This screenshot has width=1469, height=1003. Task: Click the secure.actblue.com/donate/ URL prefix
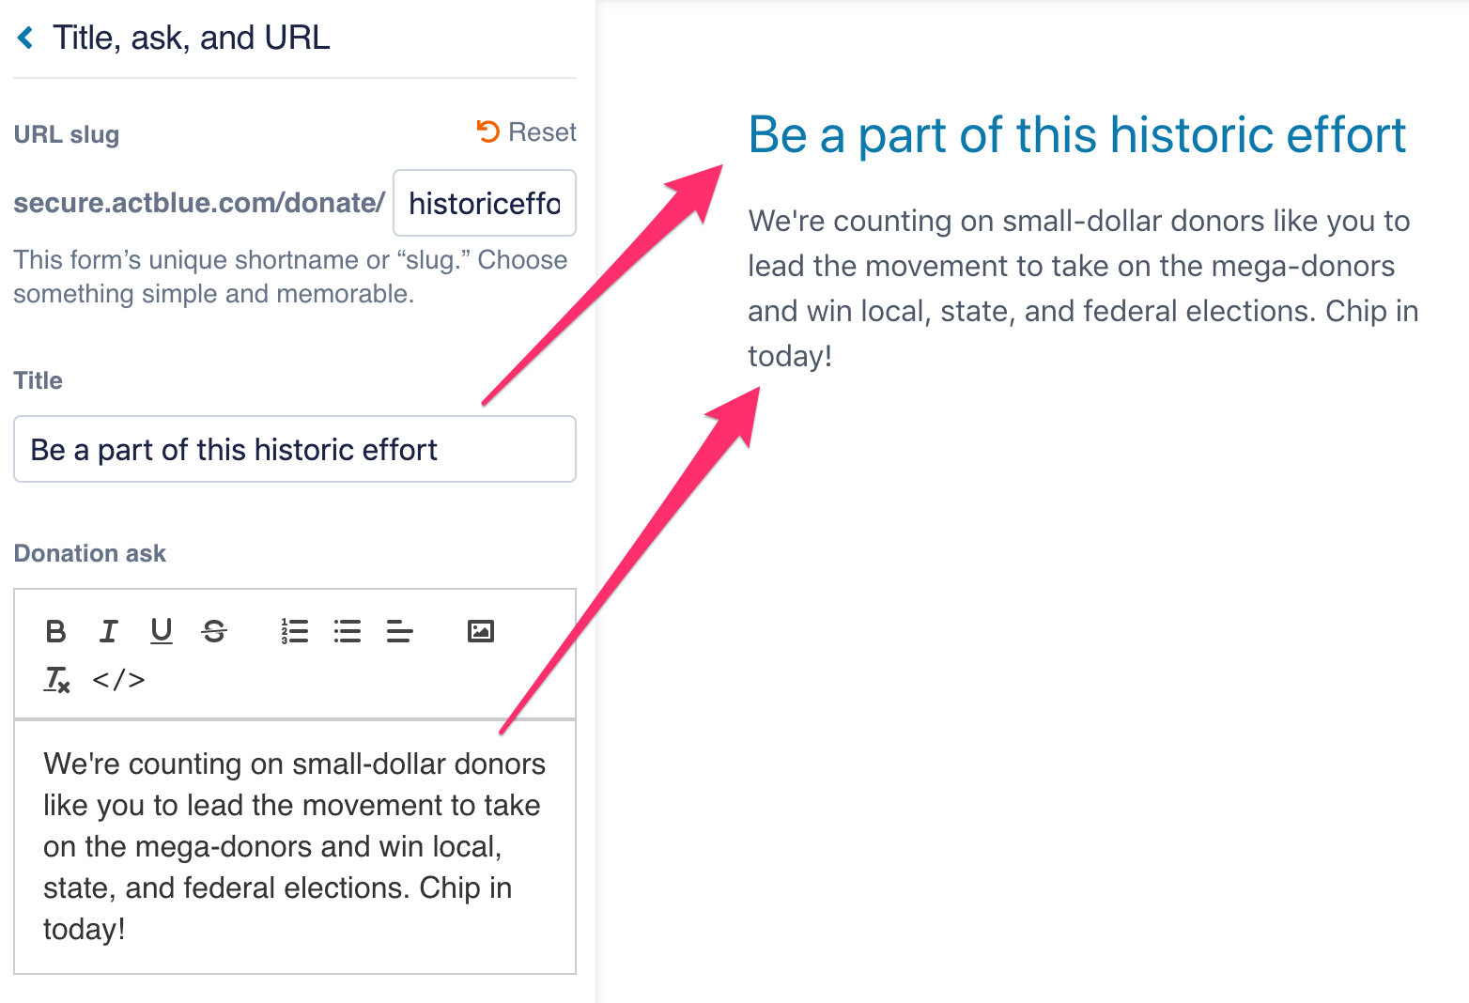(x=199, y=203)
